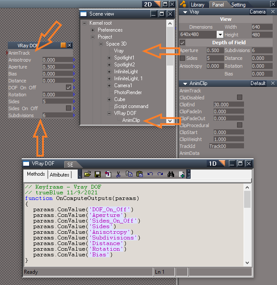Image resolution: width=277 pixels, height=285 pixels.
Task: Select the Vray item in Scene view tree
Action: click(x=119, y=51)
